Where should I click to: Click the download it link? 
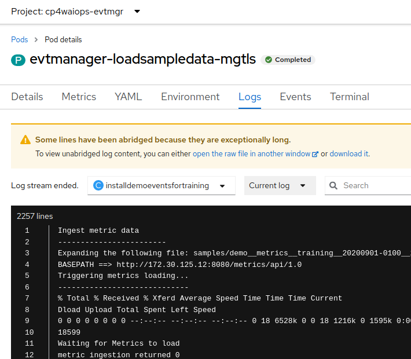[x=349, y=153]
